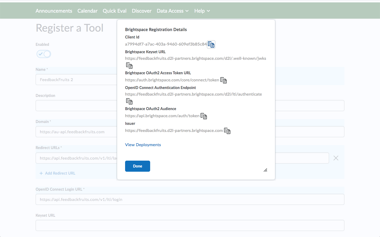
Task: Copy the Issuer URL
Action: 227,131
